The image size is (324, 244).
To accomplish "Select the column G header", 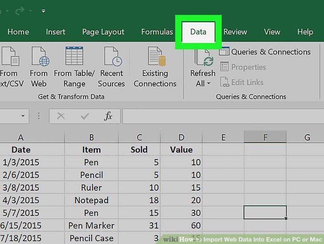I will tap(305, 137).
